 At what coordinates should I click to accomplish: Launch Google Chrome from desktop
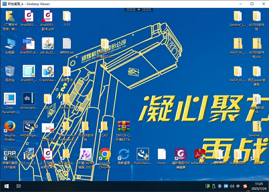tap(105, 154)
